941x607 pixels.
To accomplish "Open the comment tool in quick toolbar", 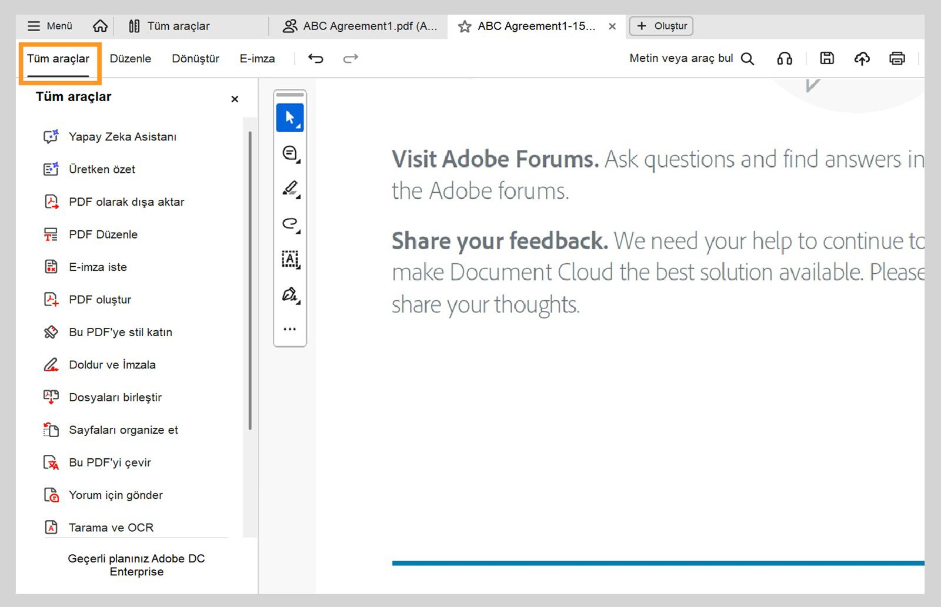I will [290, 153].
